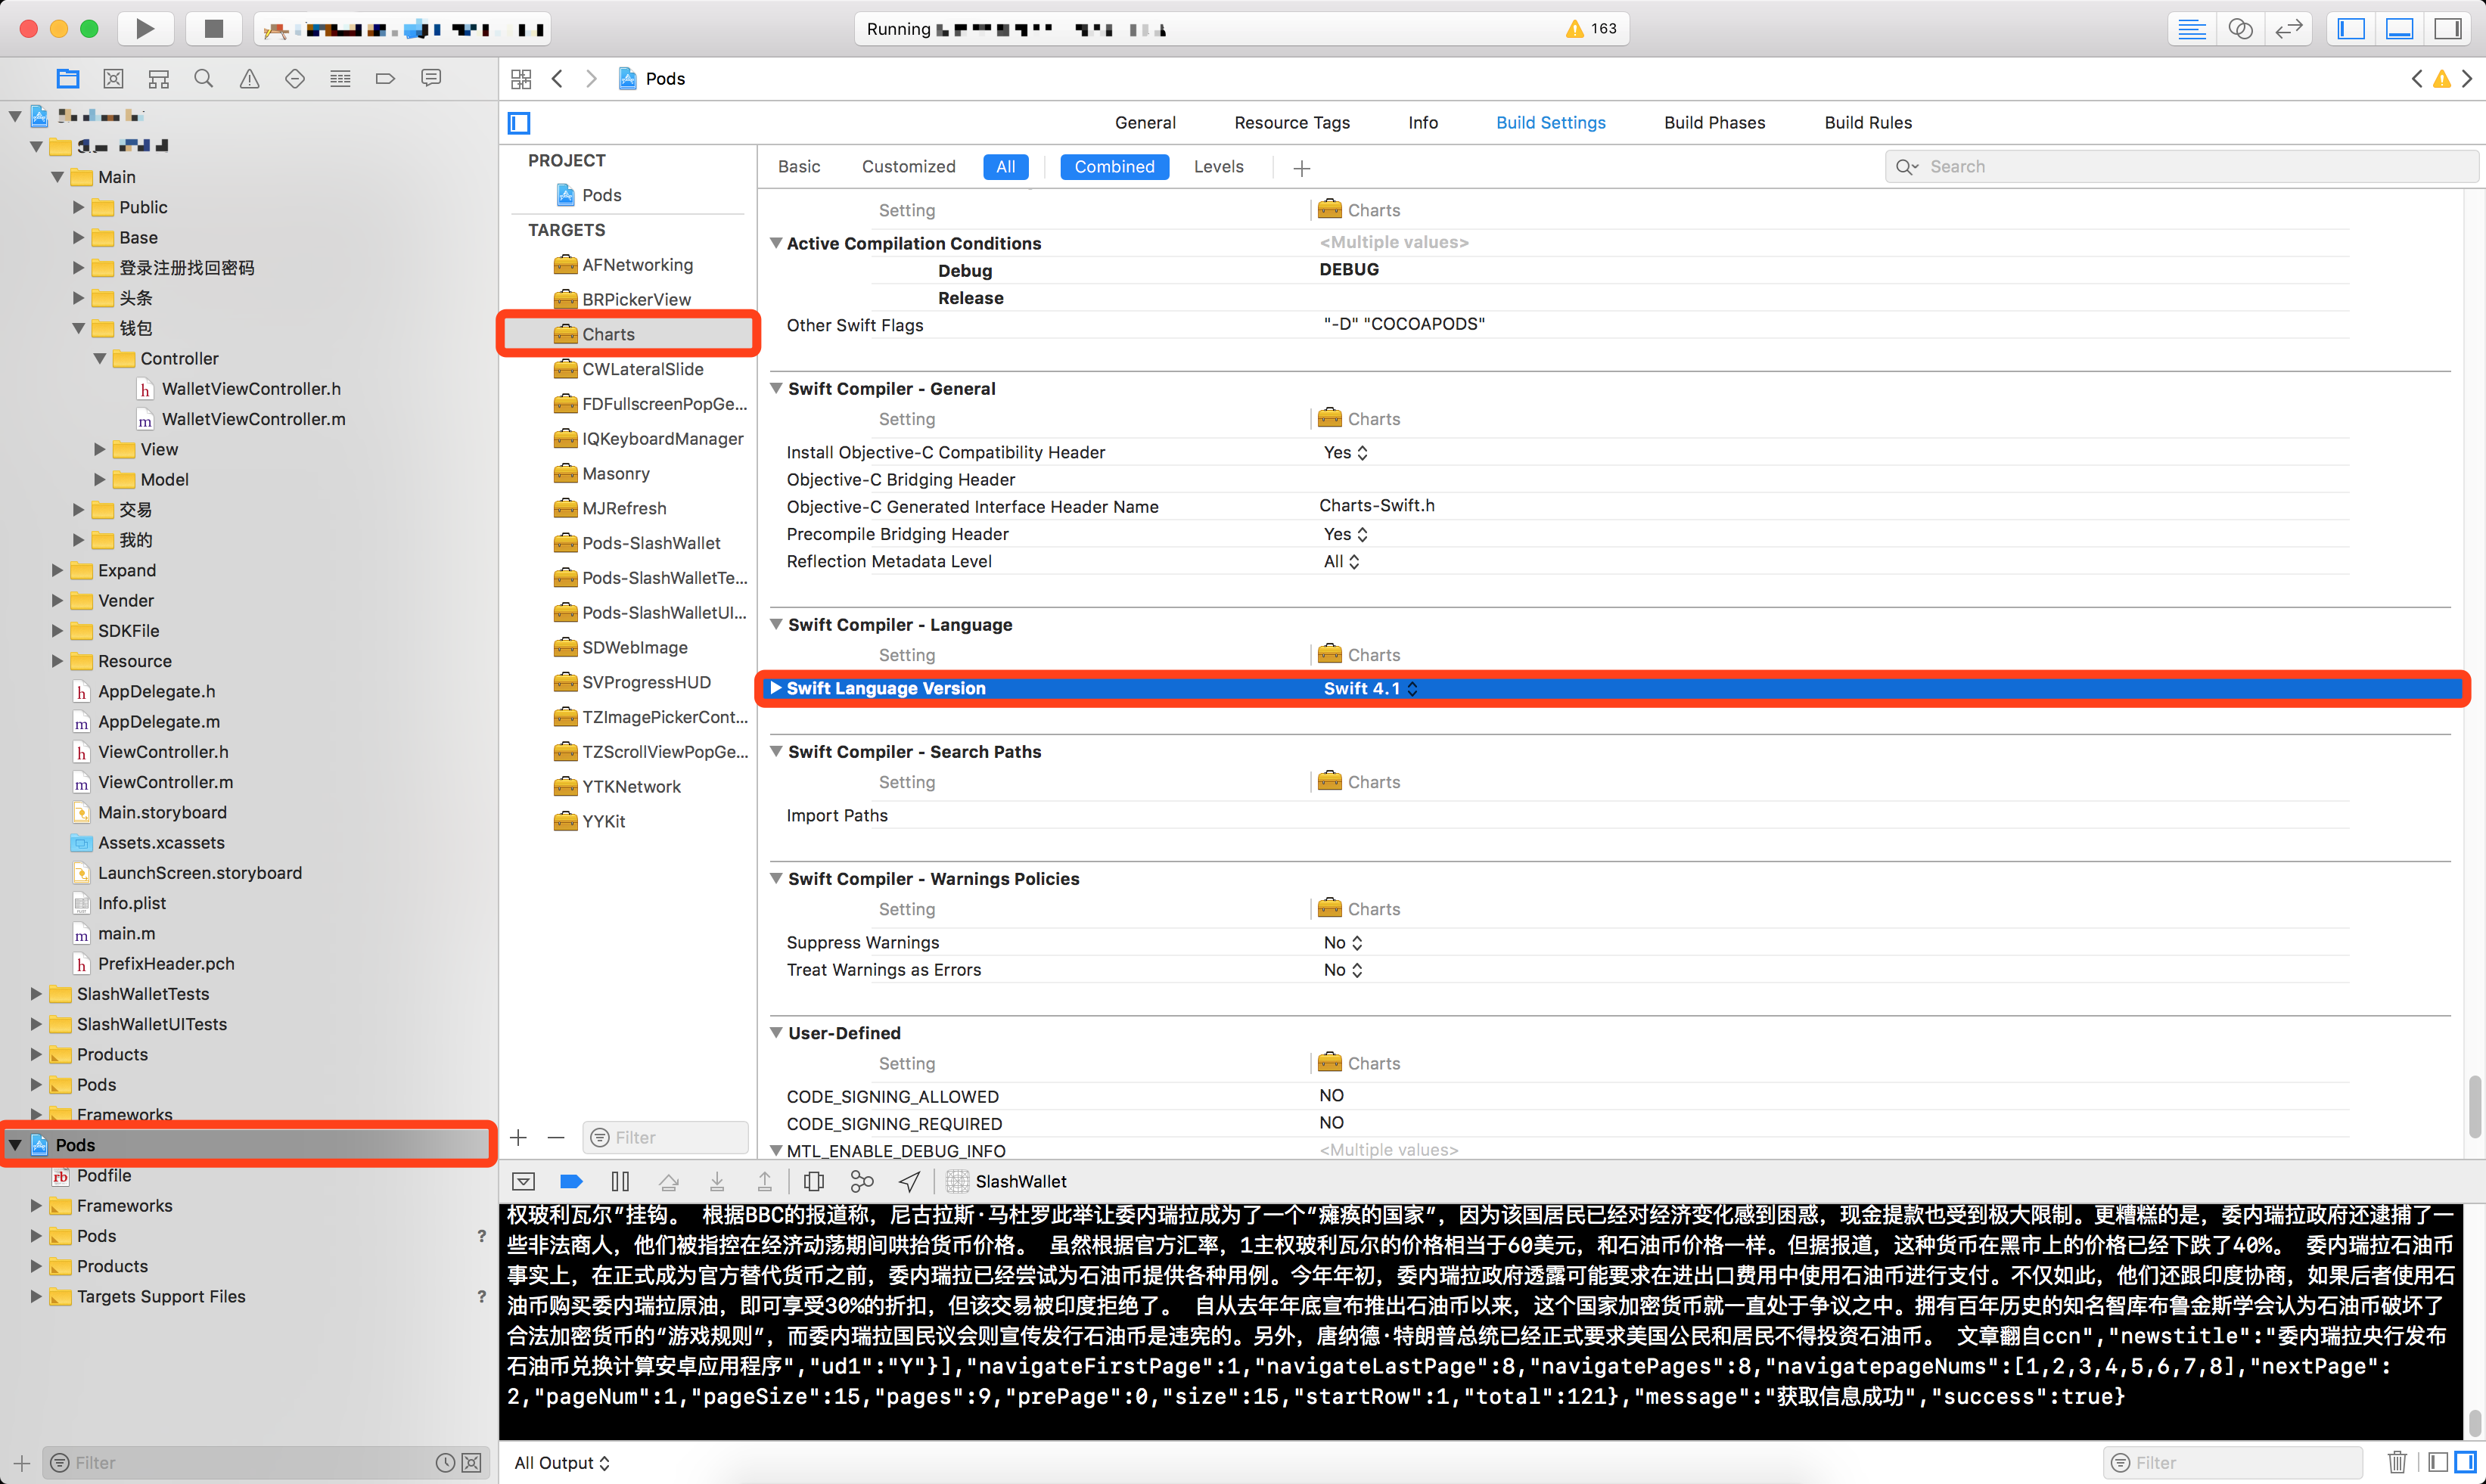This screenshot has height=1484, width=2486.
Task: Open the Source Control navigator icon
Action: point(113,79)
